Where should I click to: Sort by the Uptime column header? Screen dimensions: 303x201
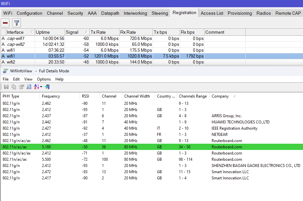click(x=50, y=32)
